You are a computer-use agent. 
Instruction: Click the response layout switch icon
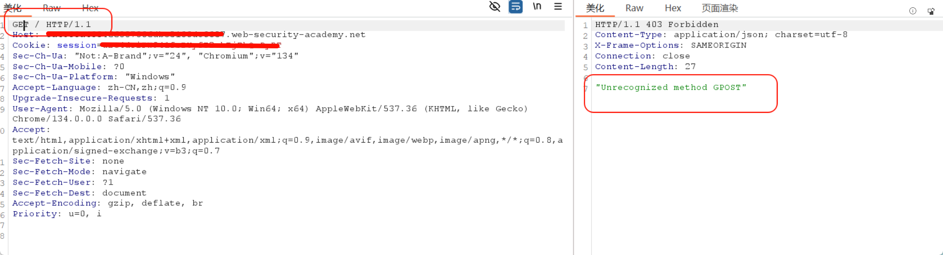931,11
